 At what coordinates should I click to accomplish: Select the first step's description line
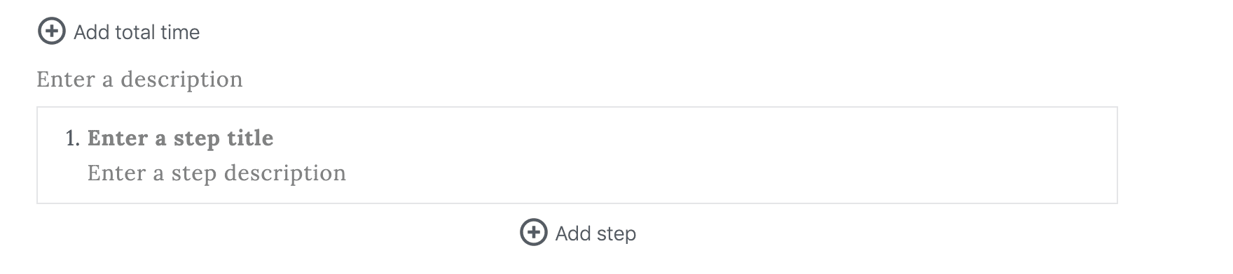(216, 173)
